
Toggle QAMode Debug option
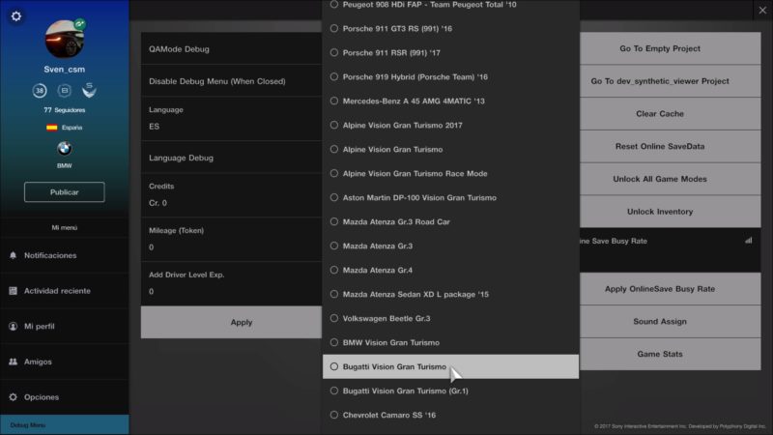click(x=231, y=49)
